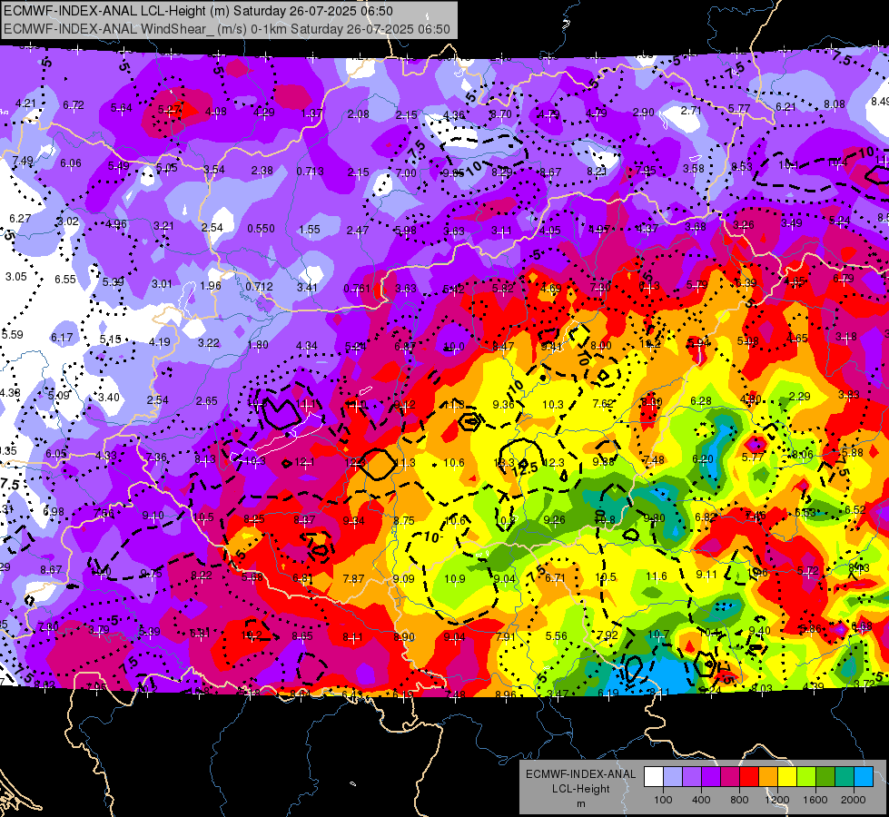This screenshot has height=817, width=889.
Task: Click the 9.36 wind shear value
Action: (503, 404)
